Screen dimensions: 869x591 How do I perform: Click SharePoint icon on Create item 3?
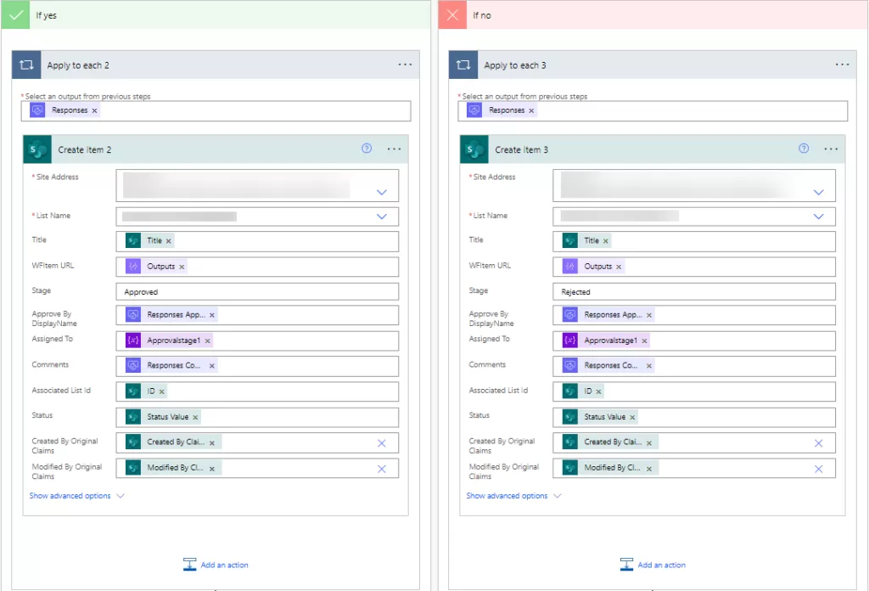tap(475, 149)
